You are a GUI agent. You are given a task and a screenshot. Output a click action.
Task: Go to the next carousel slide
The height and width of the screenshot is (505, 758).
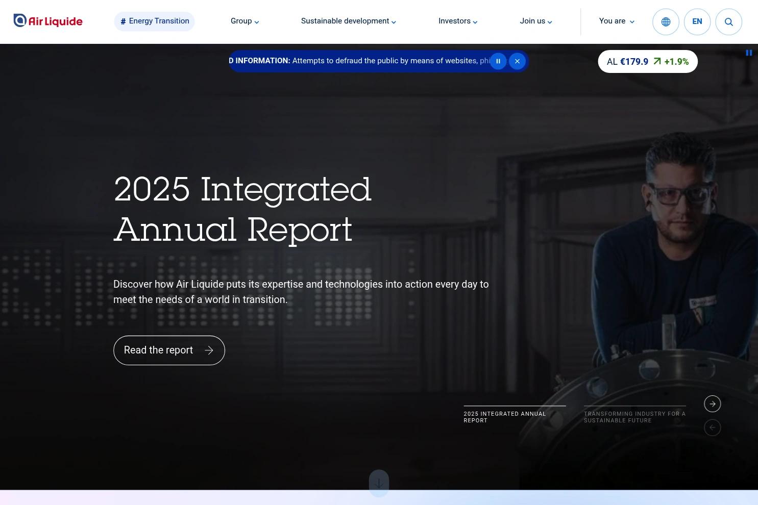pyautogui.click(x=713, y=404)
